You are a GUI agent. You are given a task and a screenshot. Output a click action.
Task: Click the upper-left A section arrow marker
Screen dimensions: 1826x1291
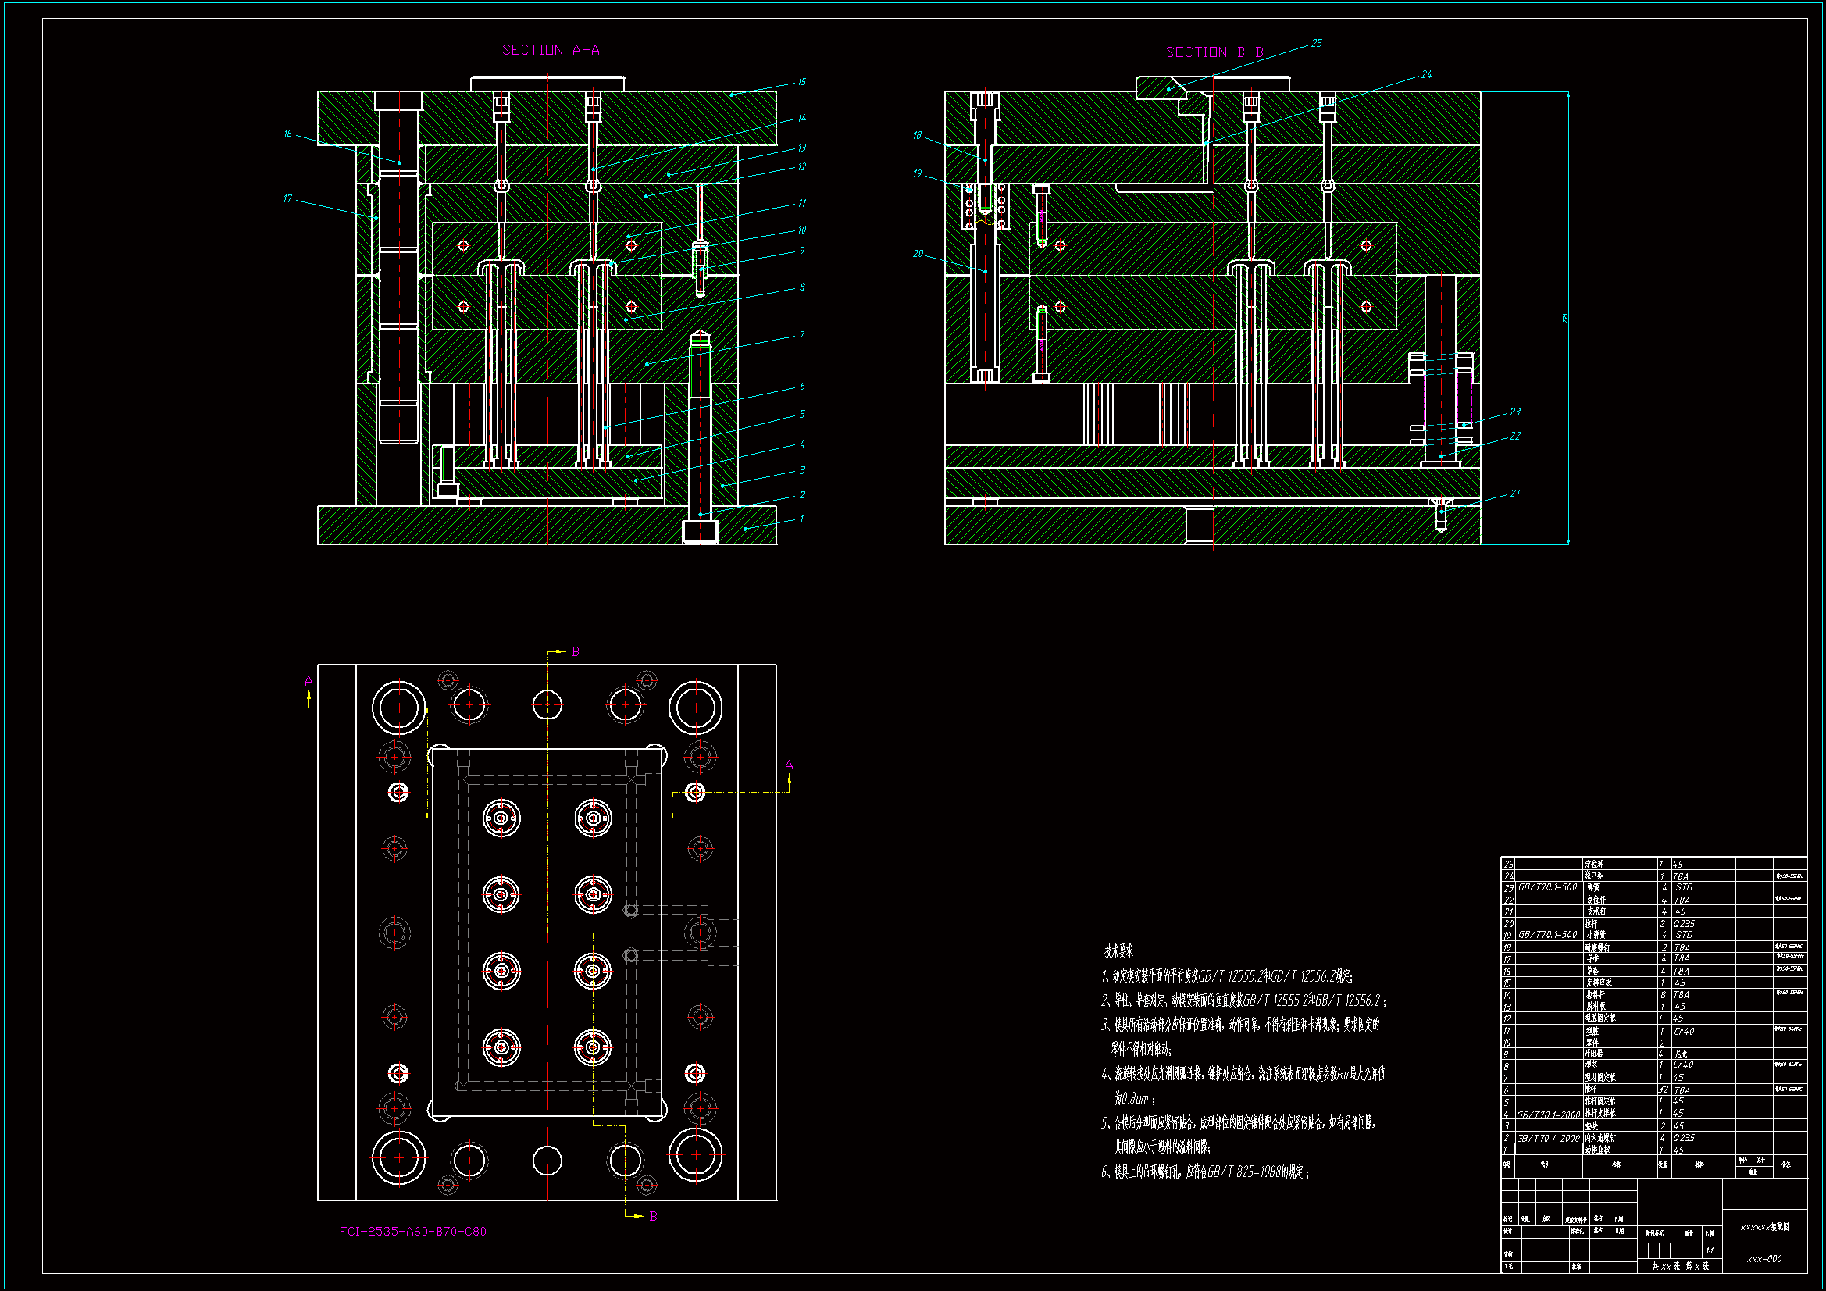pos(308,682)
